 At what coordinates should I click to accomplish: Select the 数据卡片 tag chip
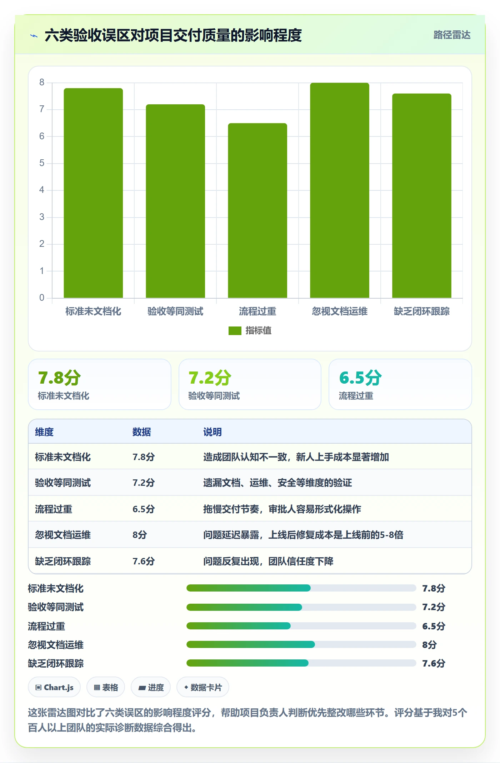click(203, 687)
